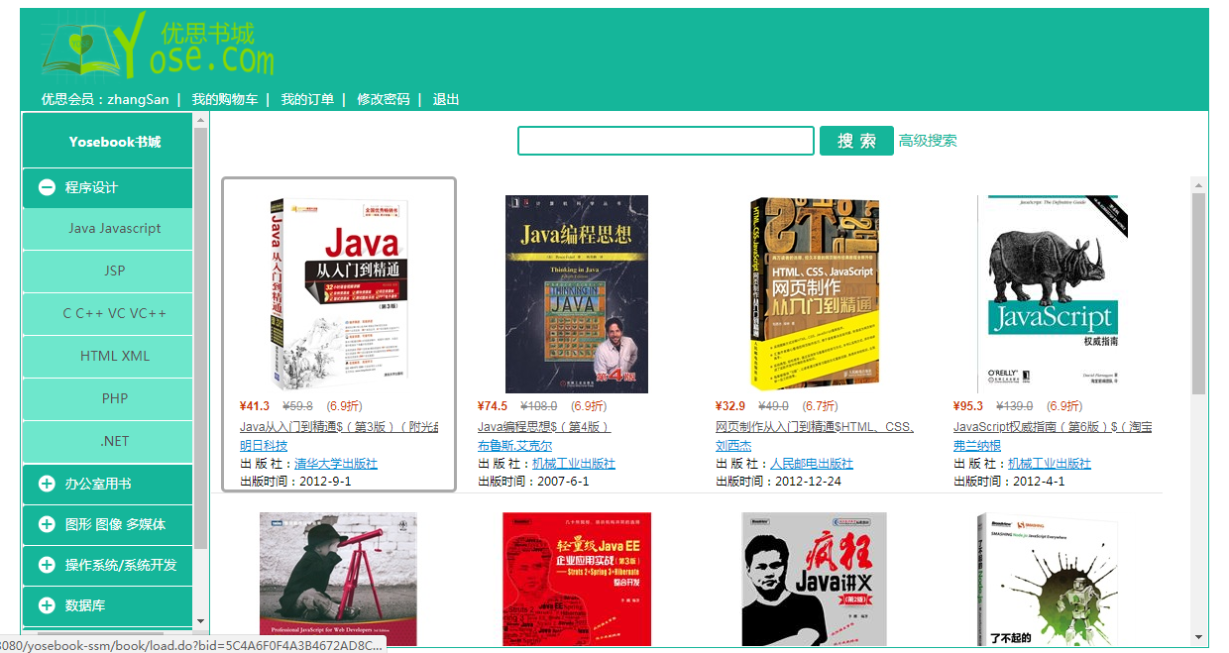Click title link 网页制作从入门到精通 HTML、CSS
Image resolution: width=1229 pixels, height=653 pixels.
tap(815, 427)
